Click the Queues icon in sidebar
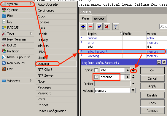 pyautogui.click(x=4, y=10)
